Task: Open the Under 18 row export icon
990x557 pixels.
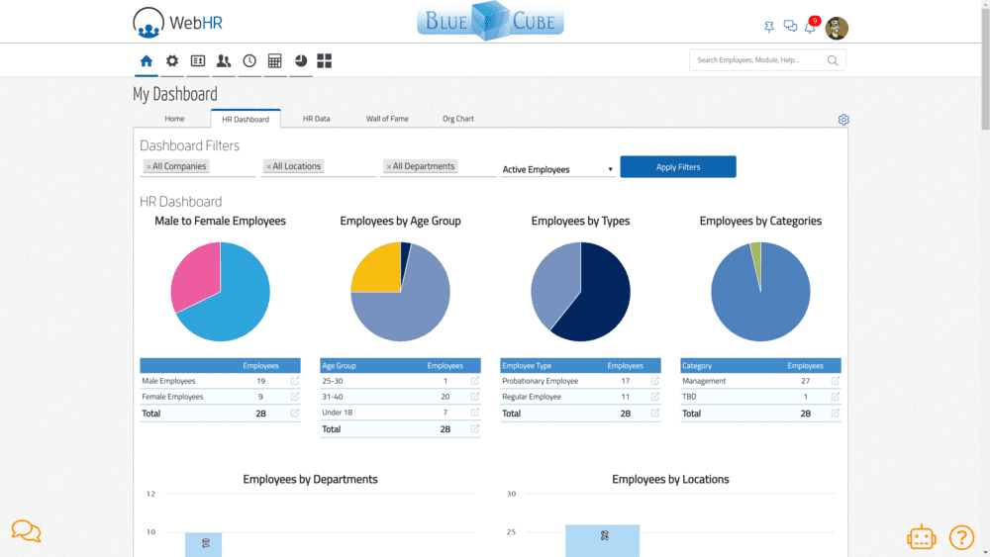Action: [475, 413]
